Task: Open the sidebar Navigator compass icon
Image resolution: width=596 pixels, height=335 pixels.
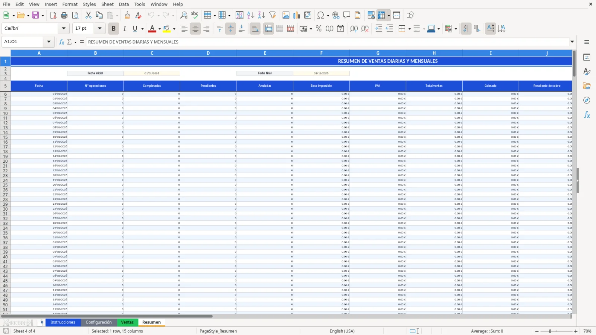Action: (587, 100)
